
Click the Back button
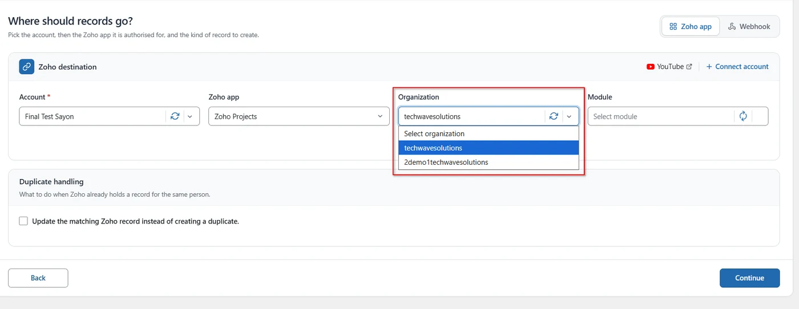tap(38, 278)
